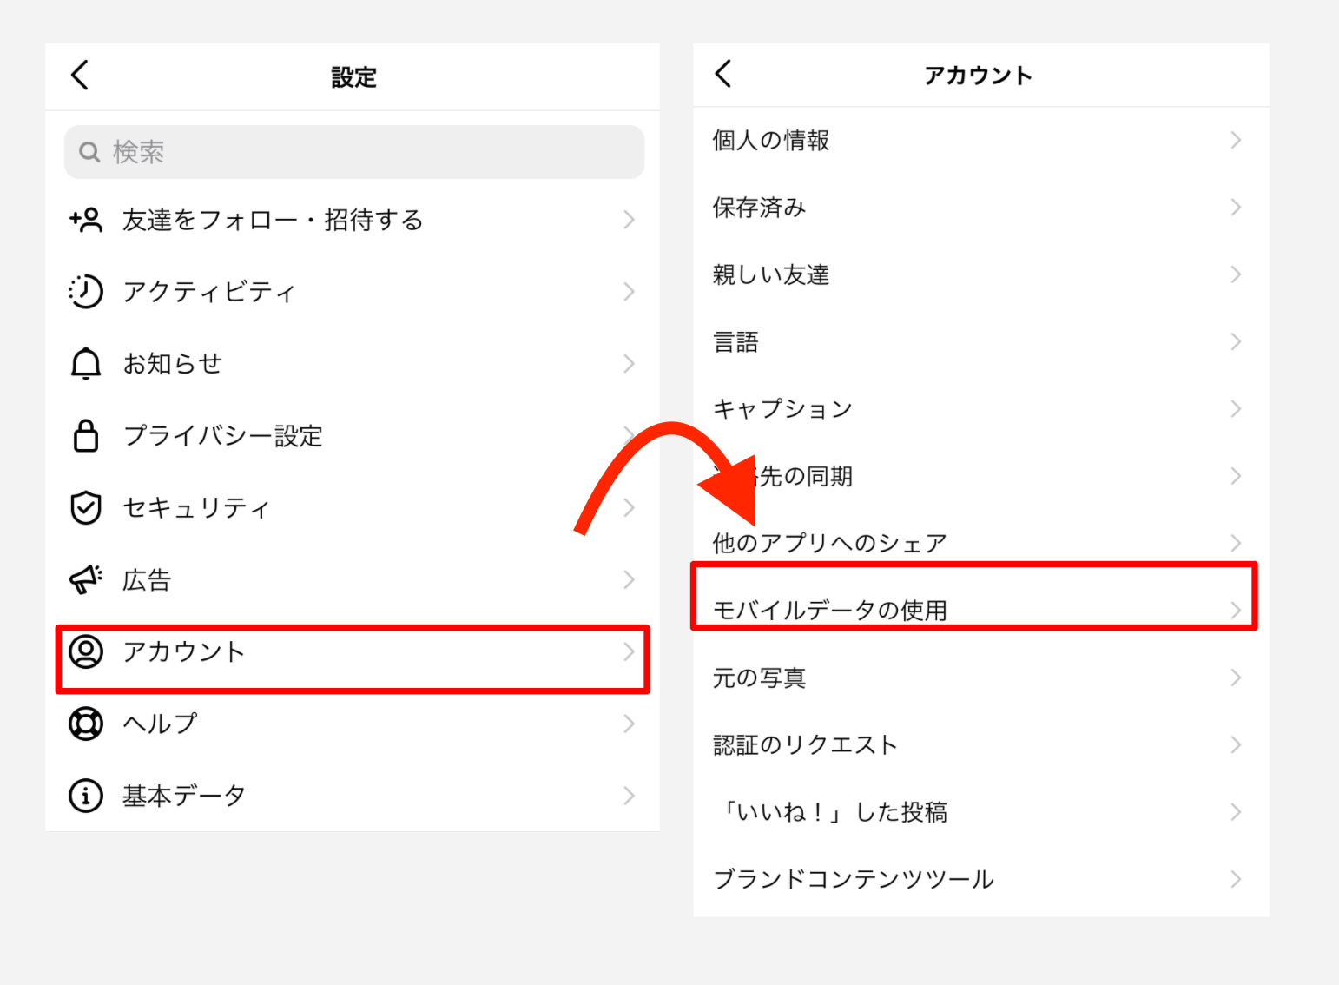The width and height of the screenshot is (1339, 985).
Task: Click the プライバシー設定 lock icon
Action: [86, 436]
